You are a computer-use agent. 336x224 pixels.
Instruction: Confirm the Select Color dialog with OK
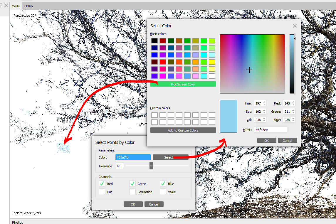tap(267, 141)
